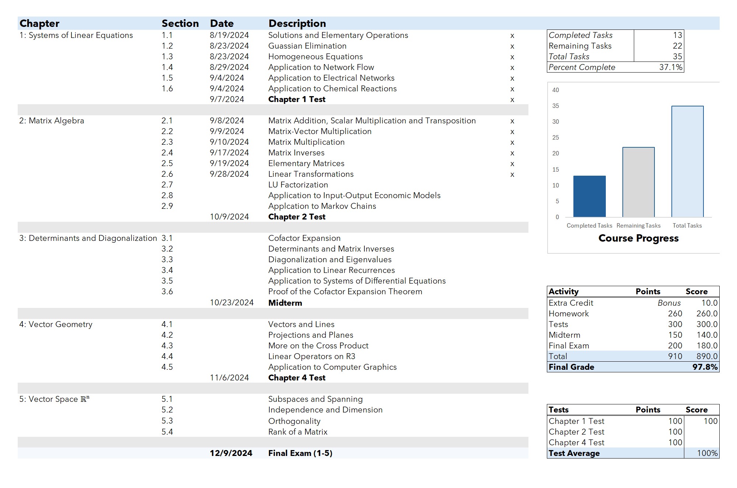This screenshot has height=488, width=737.
Task: Click the 'Chapter' column header
Action: coord(39,24)
